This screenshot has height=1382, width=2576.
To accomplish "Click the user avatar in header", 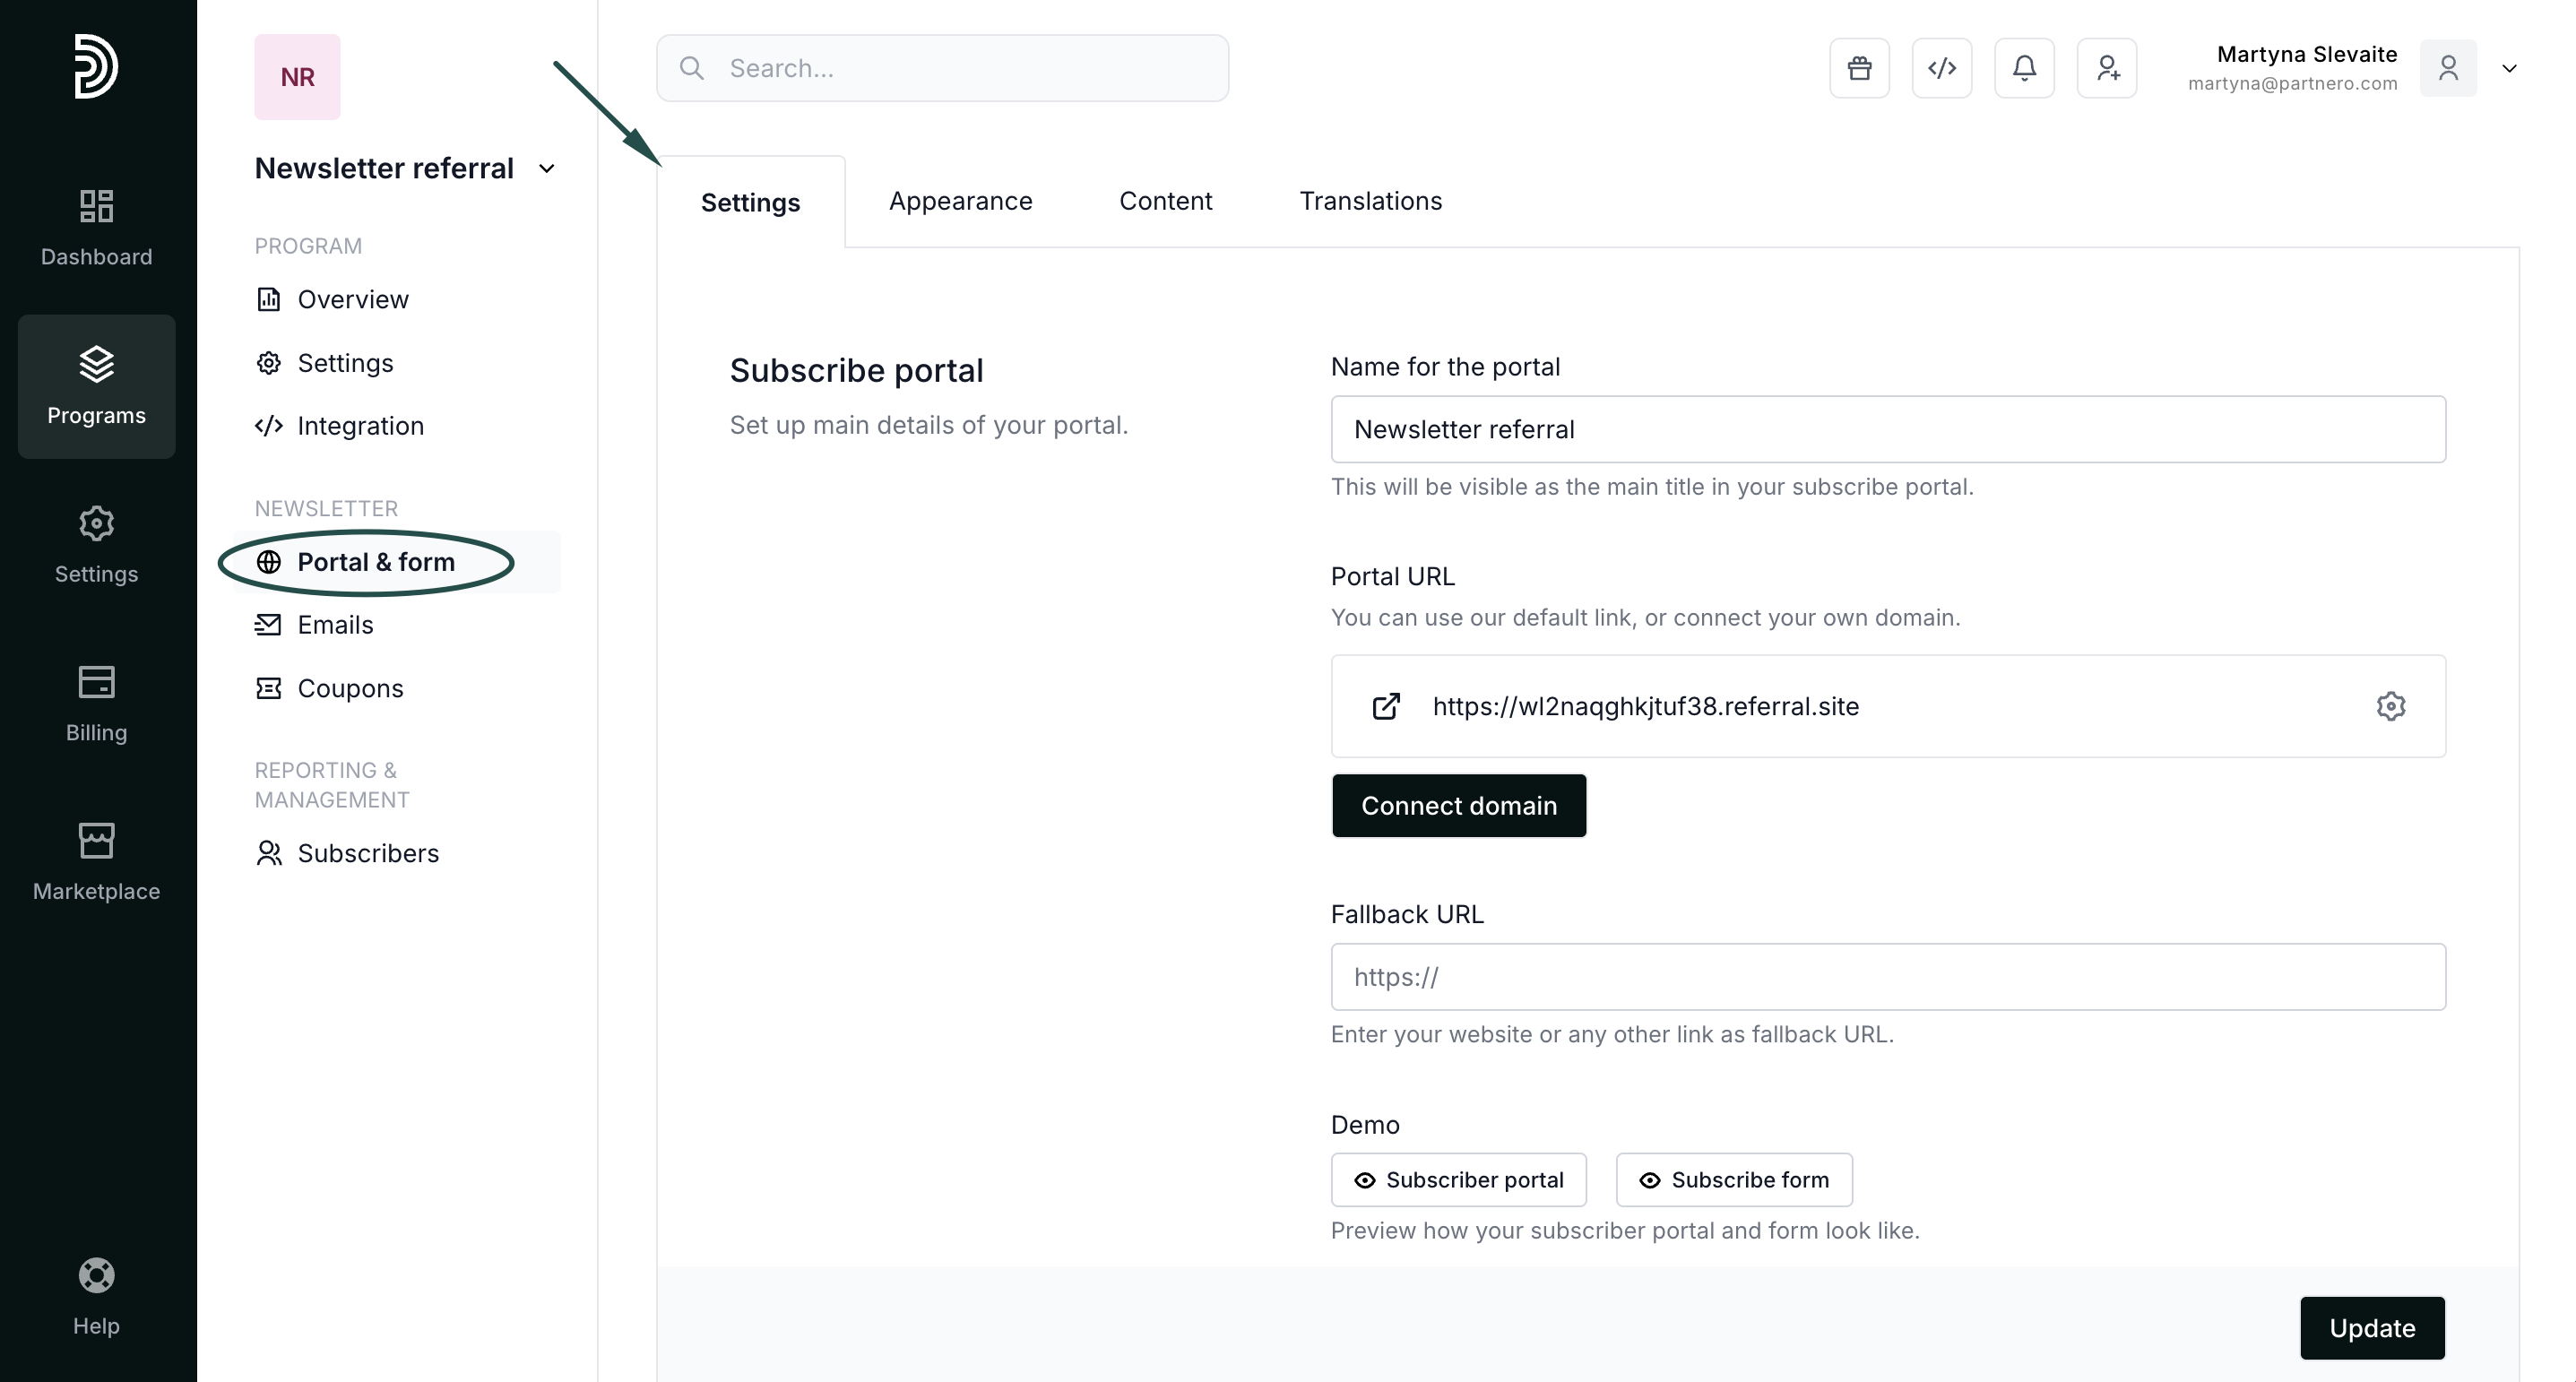I will [x=2447, y=68].
